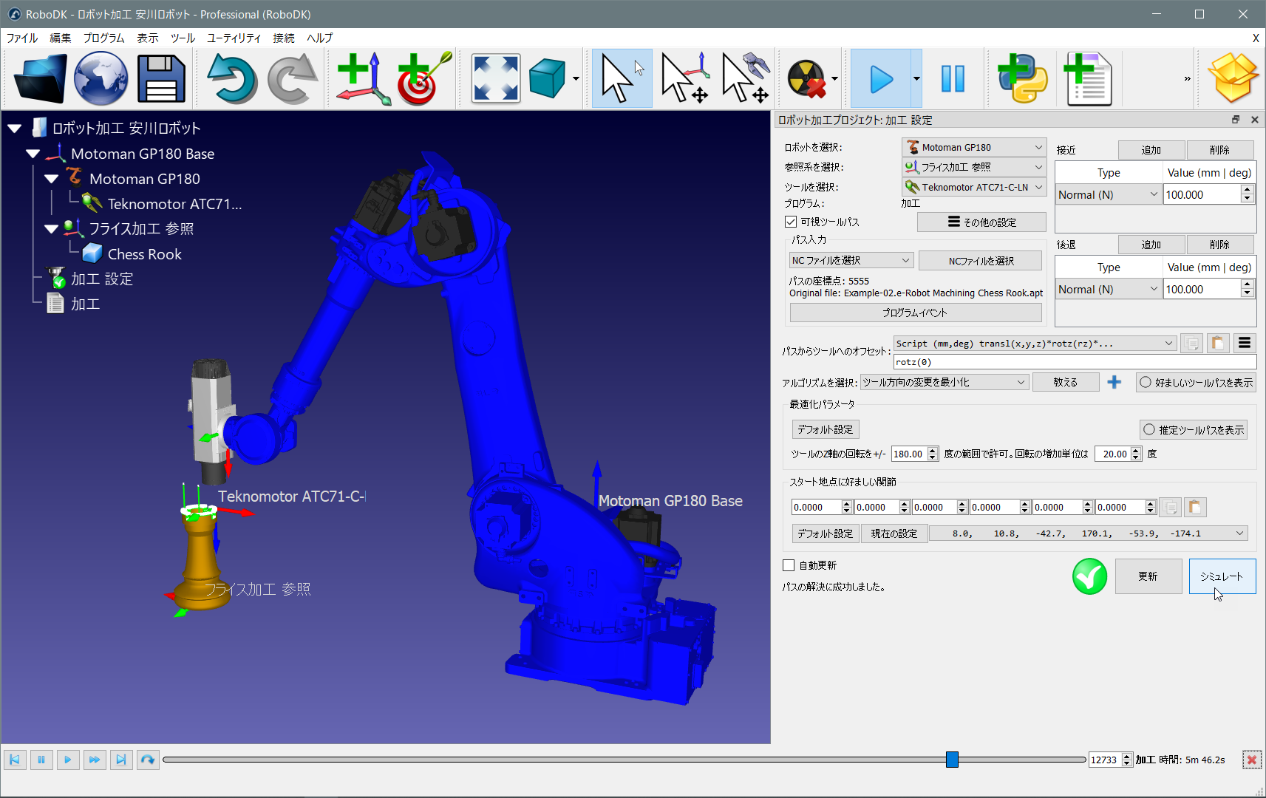
Task: Click the blue plus icon beside 教える
Action: [1114, 382]
